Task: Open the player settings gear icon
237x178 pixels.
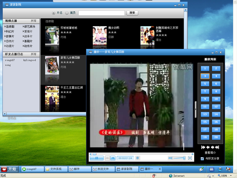Action: pos(137,158)
